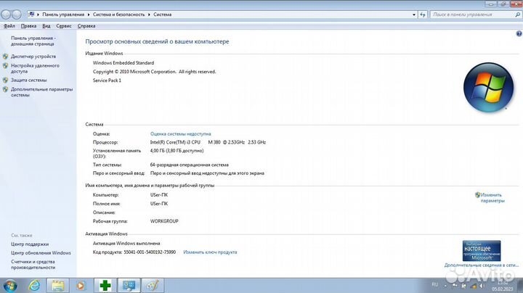Open the Help question mark icon

(519, 33)
